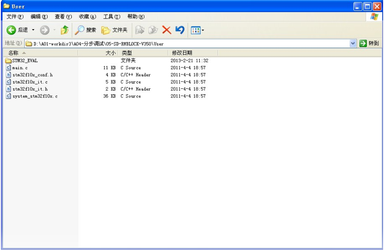Open the 文件(F) menu
The height and width of the screenshot is (250, 384).
(15, 17)
